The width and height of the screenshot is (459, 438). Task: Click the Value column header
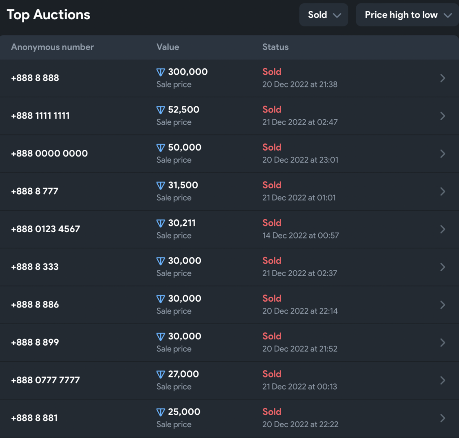point(168,47)
